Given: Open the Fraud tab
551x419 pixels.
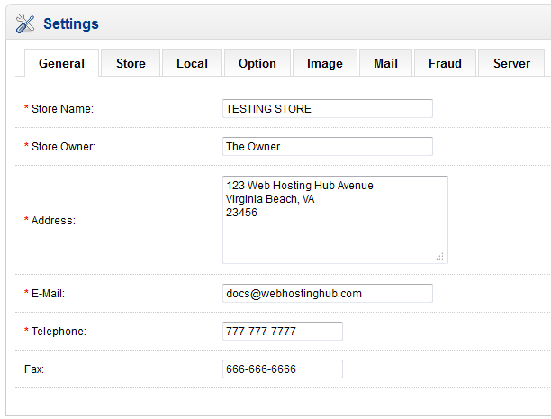Looking at the screenshot, I should [x=445, y=63].
